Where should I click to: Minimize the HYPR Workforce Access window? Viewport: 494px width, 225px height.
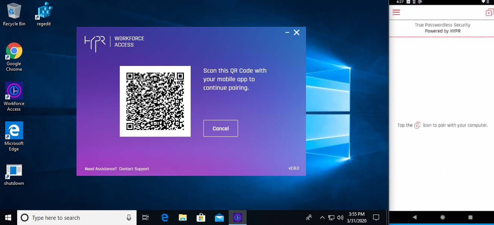click(287, 33)
